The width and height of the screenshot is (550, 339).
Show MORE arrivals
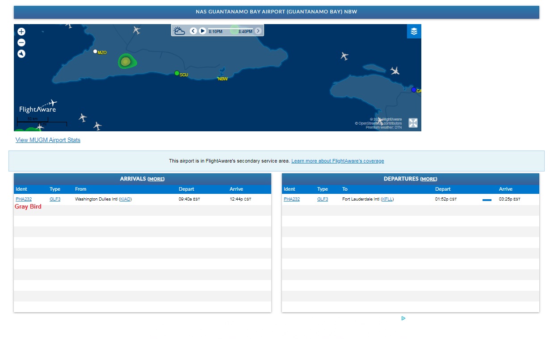tap(156, 179)
